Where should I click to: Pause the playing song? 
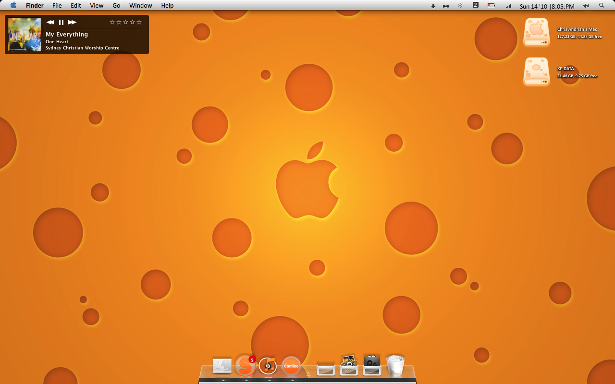coord(61,22)
